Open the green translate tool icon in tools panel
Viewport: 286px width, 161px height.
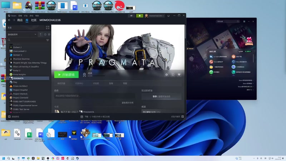[x=211, y=72]
